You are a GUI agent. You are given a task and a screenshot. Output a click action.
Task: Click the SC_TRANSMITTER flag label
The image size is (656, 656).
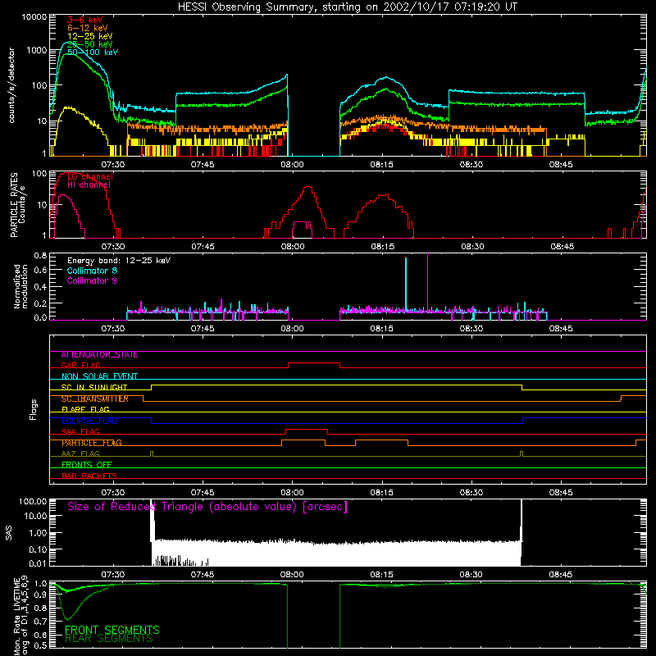coord(95,399)
